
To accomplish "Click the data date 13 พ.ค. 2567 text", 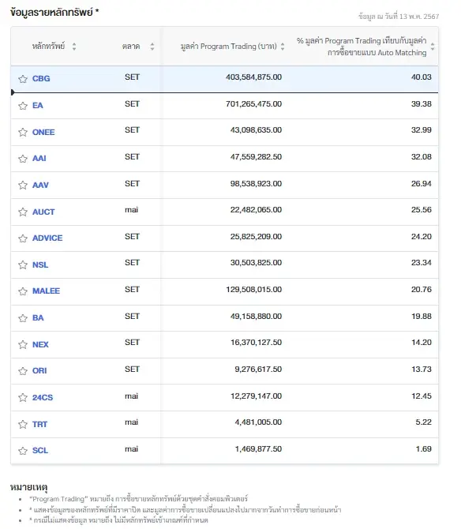I will [x=399, y=17].
